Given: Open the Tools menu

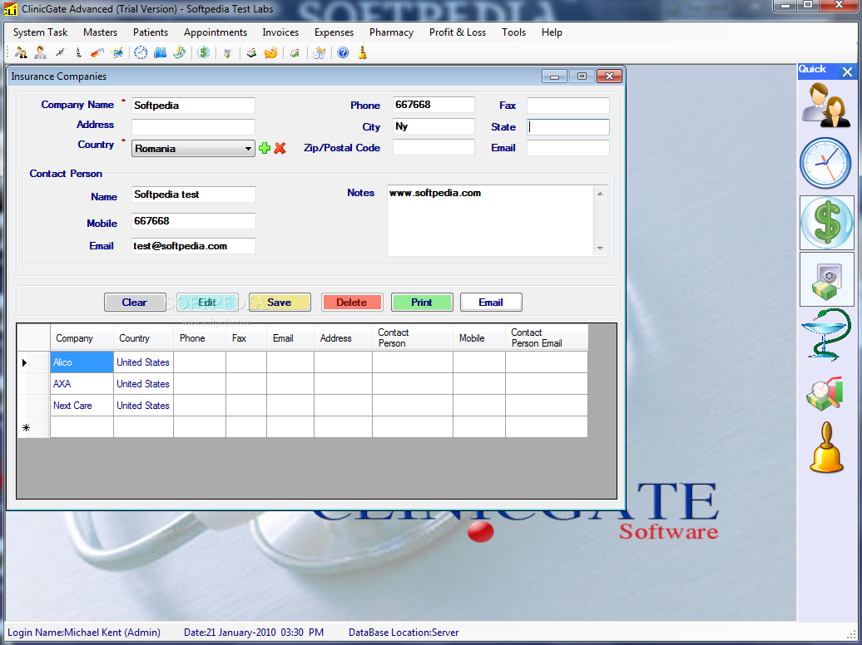Looking at the screenshot, I should click(513, 32).
